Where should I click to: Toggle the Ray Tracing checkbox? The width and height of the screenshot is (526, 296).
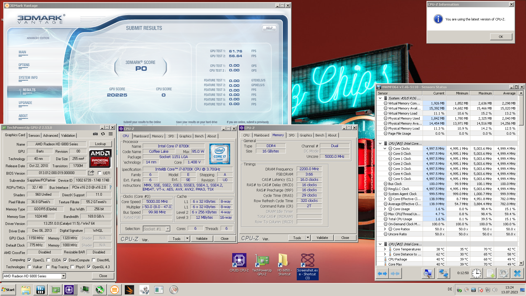click(x=48, y=267)
